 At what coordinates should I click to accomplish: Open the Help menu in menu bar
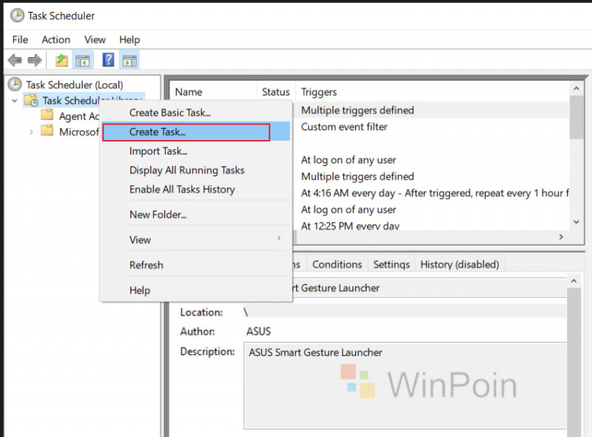(x=129, y=40)
